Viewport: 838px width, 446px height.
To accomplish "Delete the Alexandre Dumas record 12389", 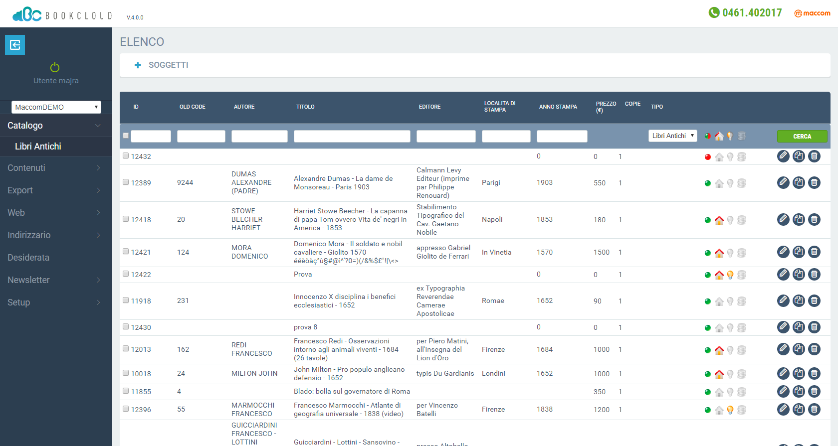I will tap(814, 183).
